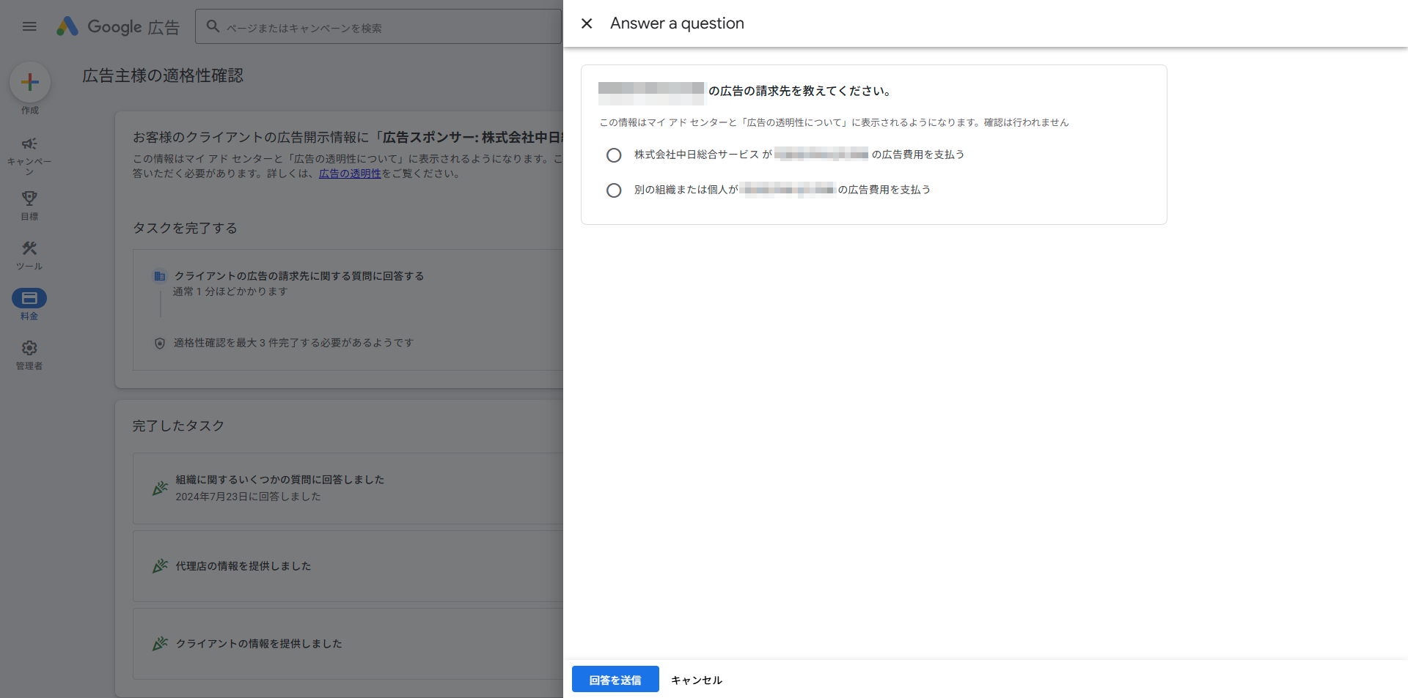Click the search magnifier icon

213,26
